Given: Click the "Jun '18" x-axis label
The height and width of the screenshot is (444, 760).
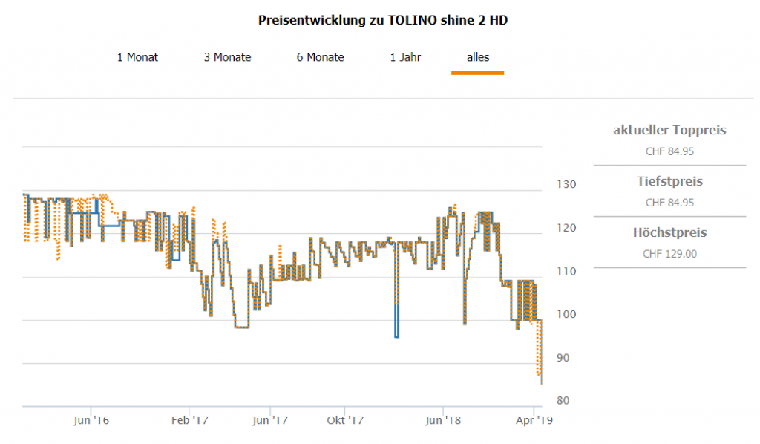Looking at the screenshot, I should pos(444,420).
